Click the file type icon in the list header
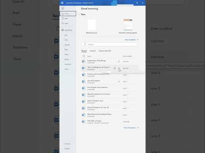 [84, 56]
